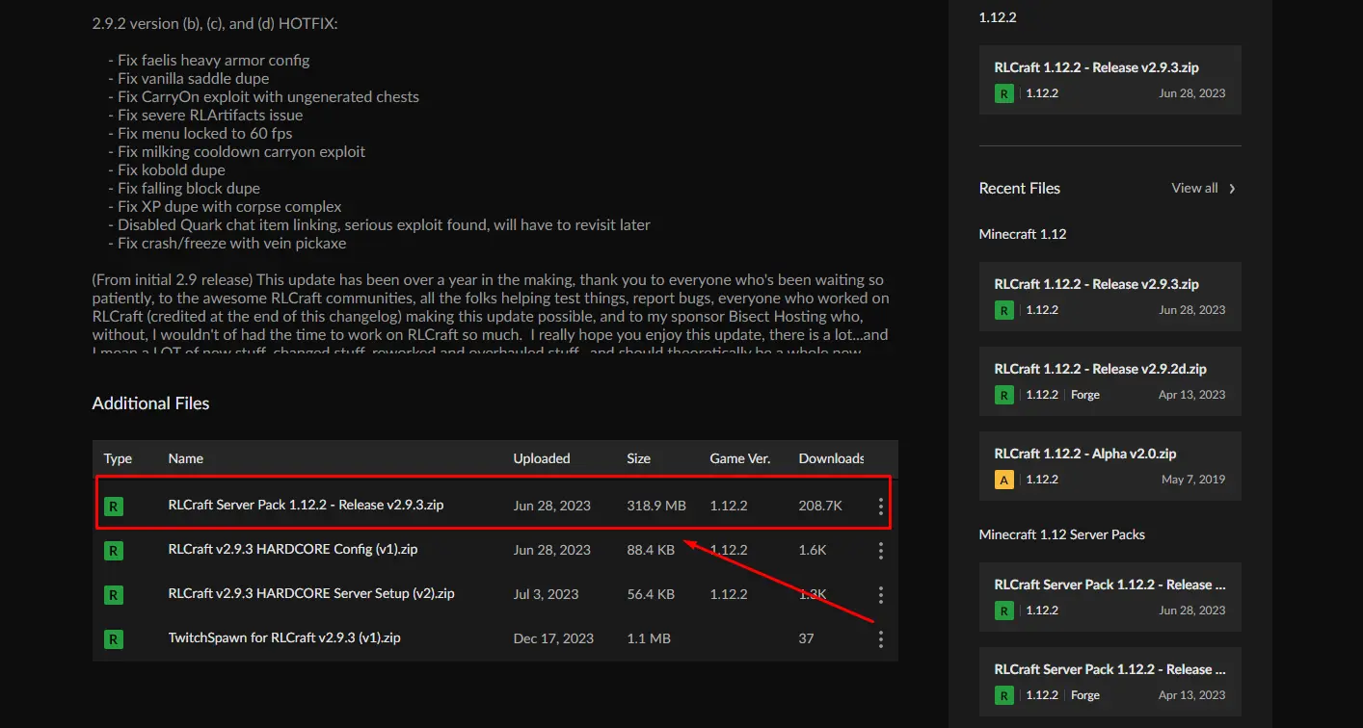The height and width of the screenshot is (728, 1363).
Task: Click green R badge of Release v2.9.2d card
Action: click(1003, 395)
